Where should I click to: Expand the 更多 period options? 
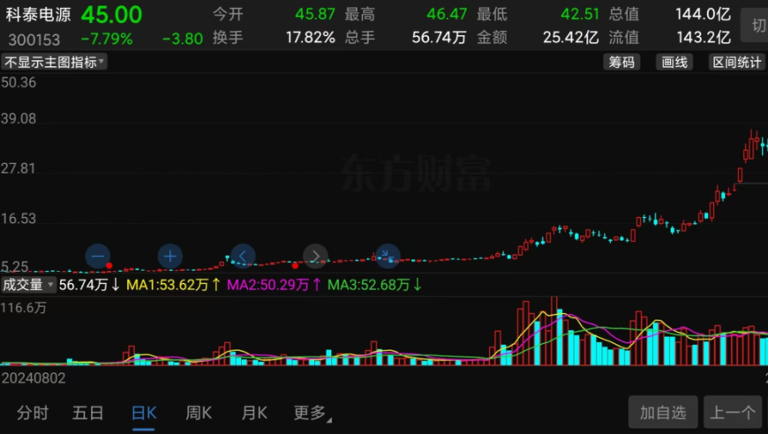pos(312,413)
